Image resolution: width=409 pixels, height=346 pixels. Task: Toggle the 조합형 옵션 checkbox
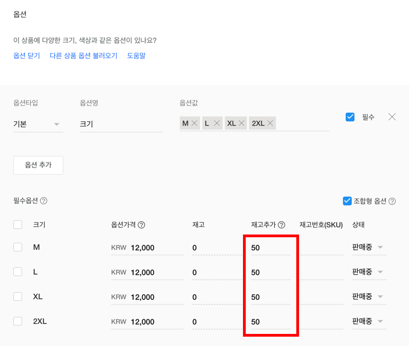pyautogui.click(x=347, y=201)
